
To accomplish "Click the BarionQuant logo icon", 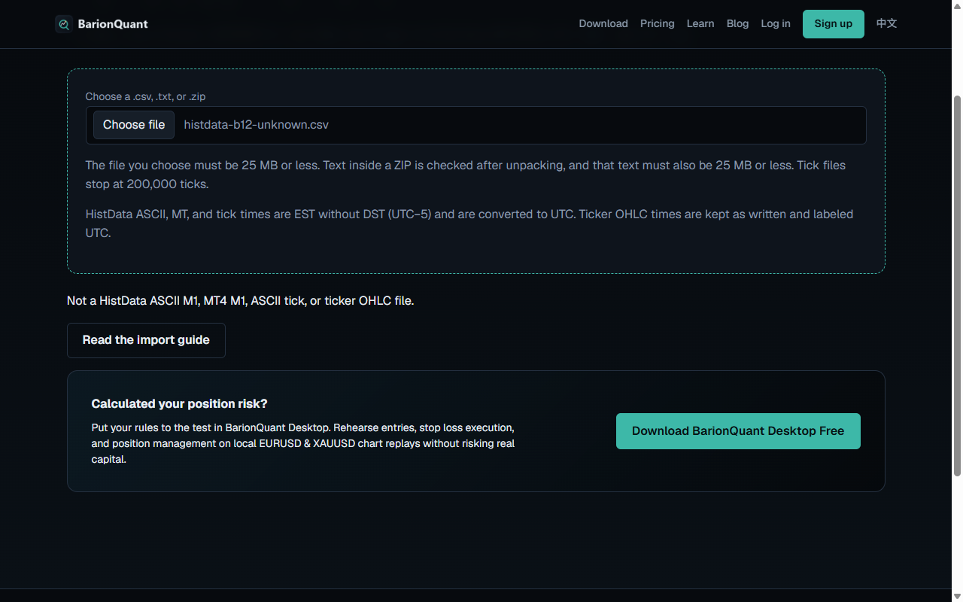I will pos(64,24).
